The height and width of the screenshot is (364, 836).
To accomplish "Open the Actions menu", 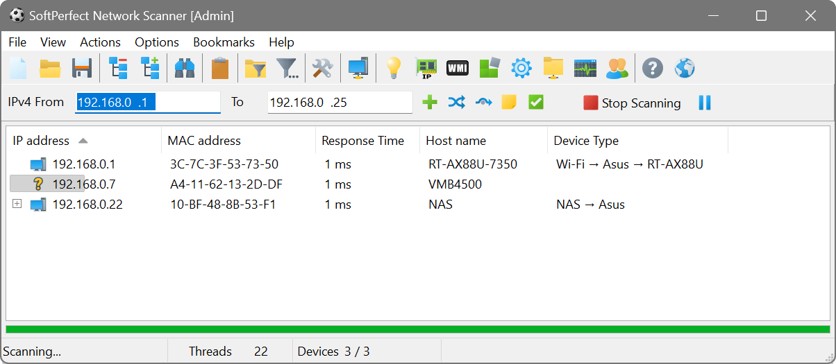I will [x=100, y=42].
